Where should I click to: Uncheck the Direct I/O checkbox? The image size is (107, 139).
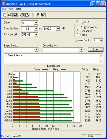(77, 22)
